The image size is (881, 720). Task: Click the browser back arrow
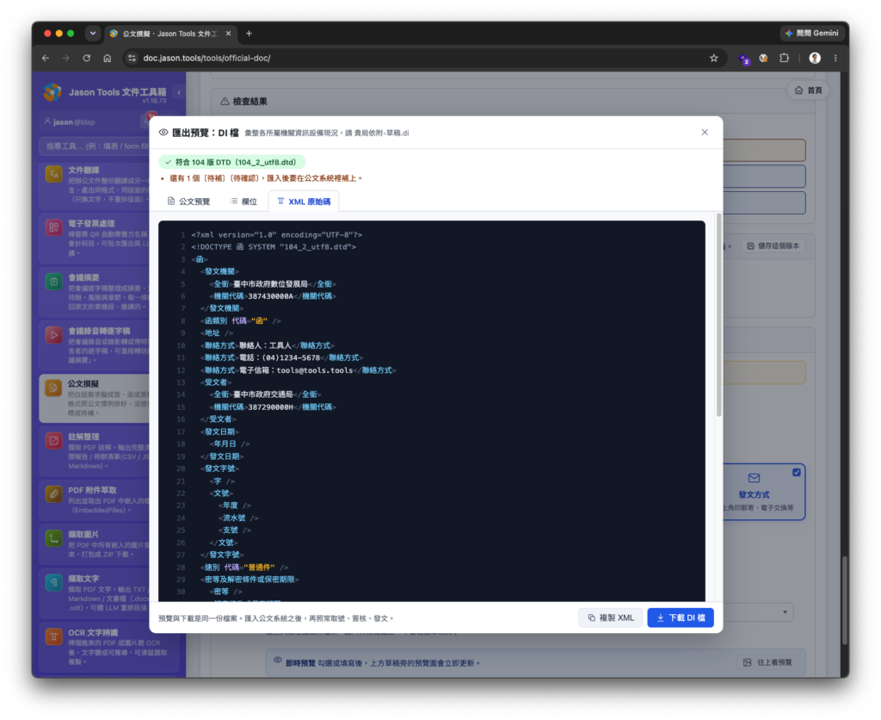click(x=46, y=58)
